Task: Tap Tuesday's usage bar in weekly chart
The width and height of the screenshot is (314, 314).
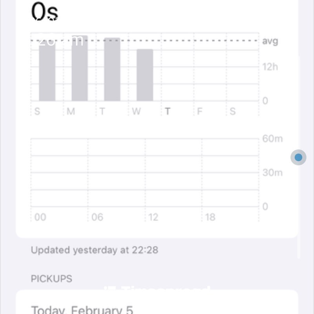Action: 112,69
